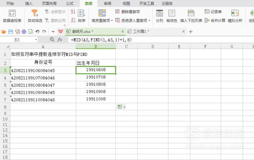Switch to the 公式 (Formulas) tab
This screenshot has height=160, width=254.
tap(70, 4)
